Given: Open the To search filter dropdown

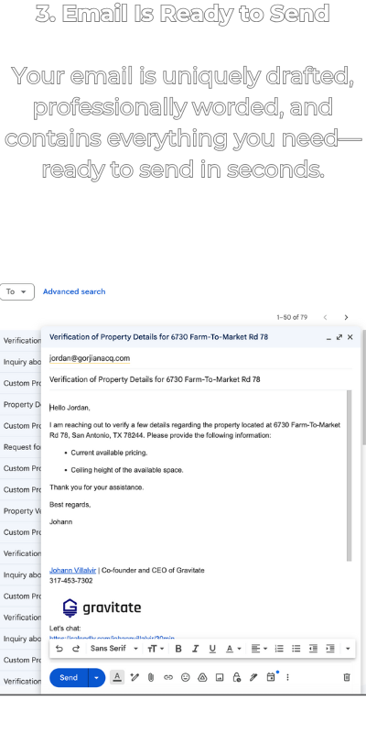Looking at the screenshot, I should tap(16, 291).
